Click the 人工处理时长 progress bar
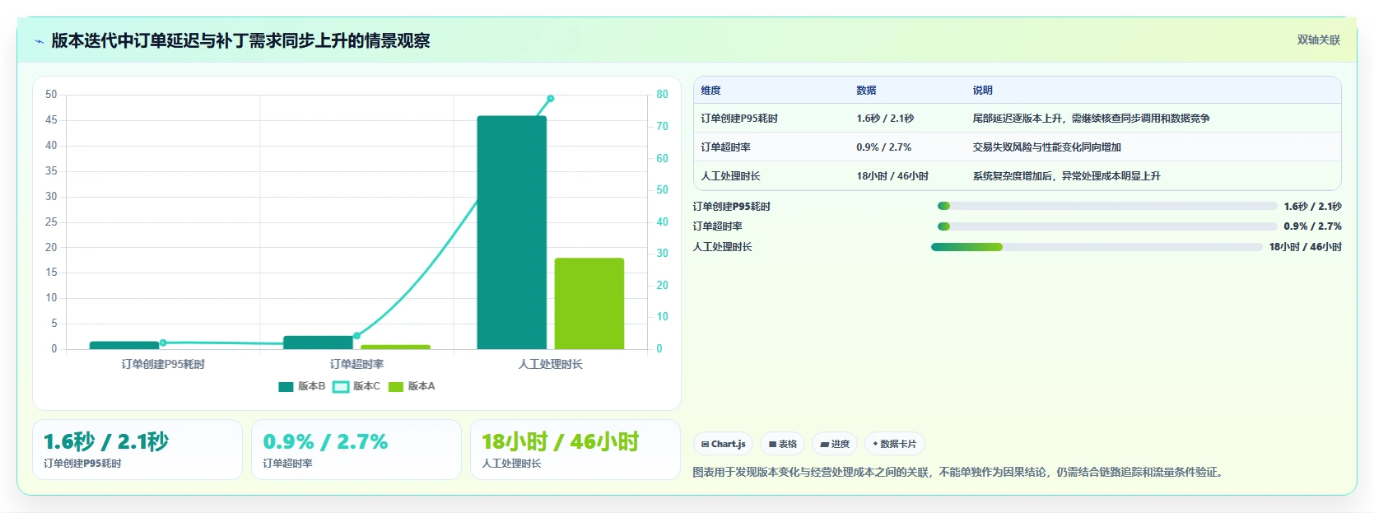 1097,247
